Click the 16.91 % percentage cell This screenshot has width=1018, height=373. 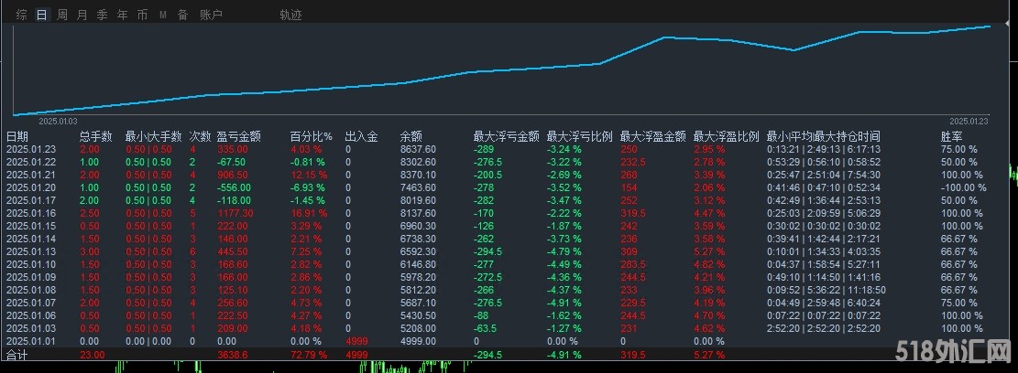pos(309,213)
